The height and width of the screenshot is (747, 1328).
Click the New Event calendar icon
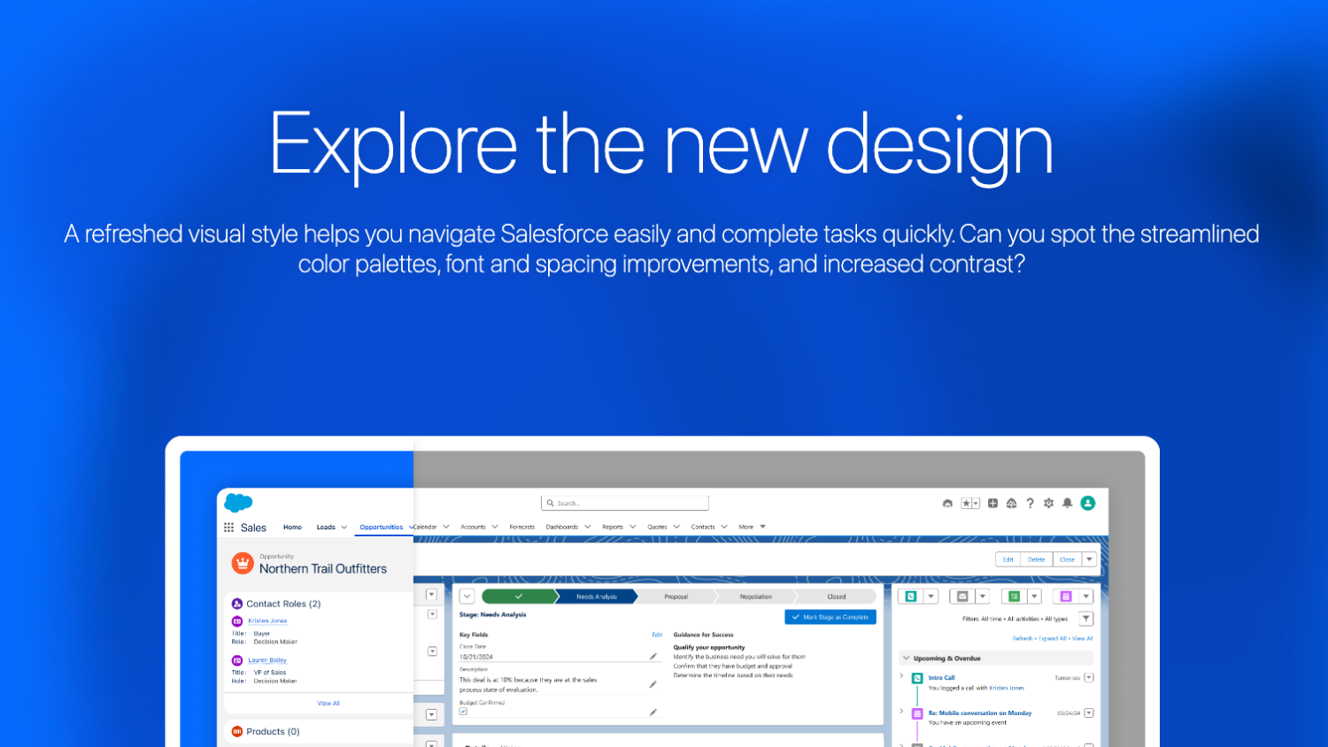pos(1066,597)
